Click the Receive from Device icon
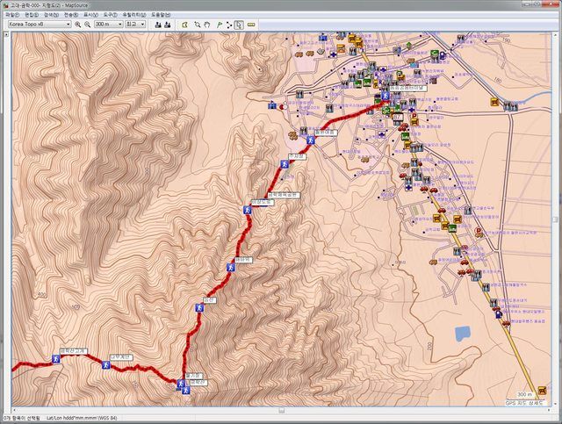The width and height of the screenshot is (562, 424). click(167, 25)
